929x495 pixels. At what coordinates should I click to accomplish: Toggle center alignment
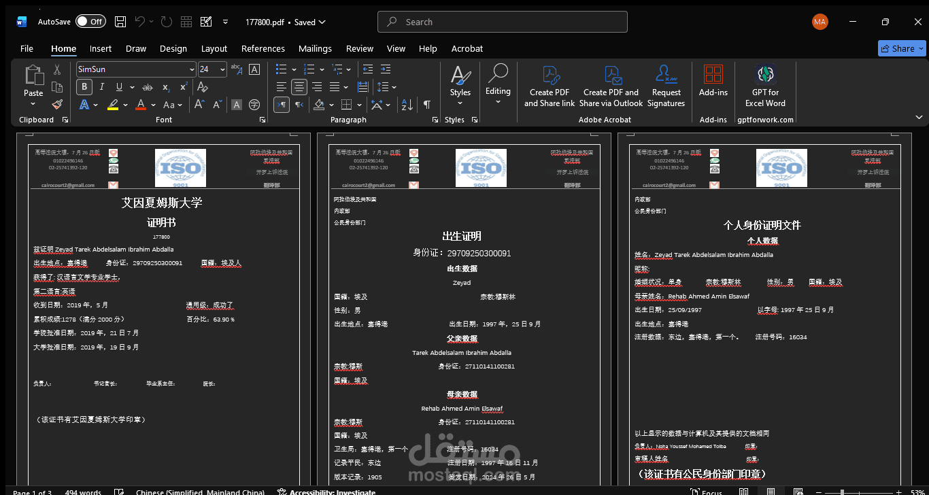[299, 87]
